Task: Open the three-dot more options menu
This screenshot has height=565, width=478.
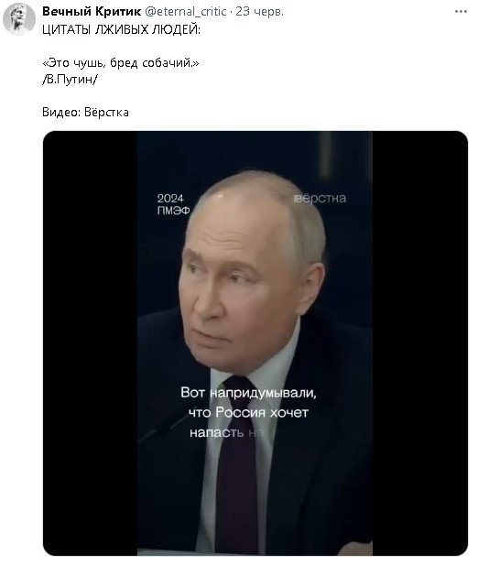Action: coord(461,12)
